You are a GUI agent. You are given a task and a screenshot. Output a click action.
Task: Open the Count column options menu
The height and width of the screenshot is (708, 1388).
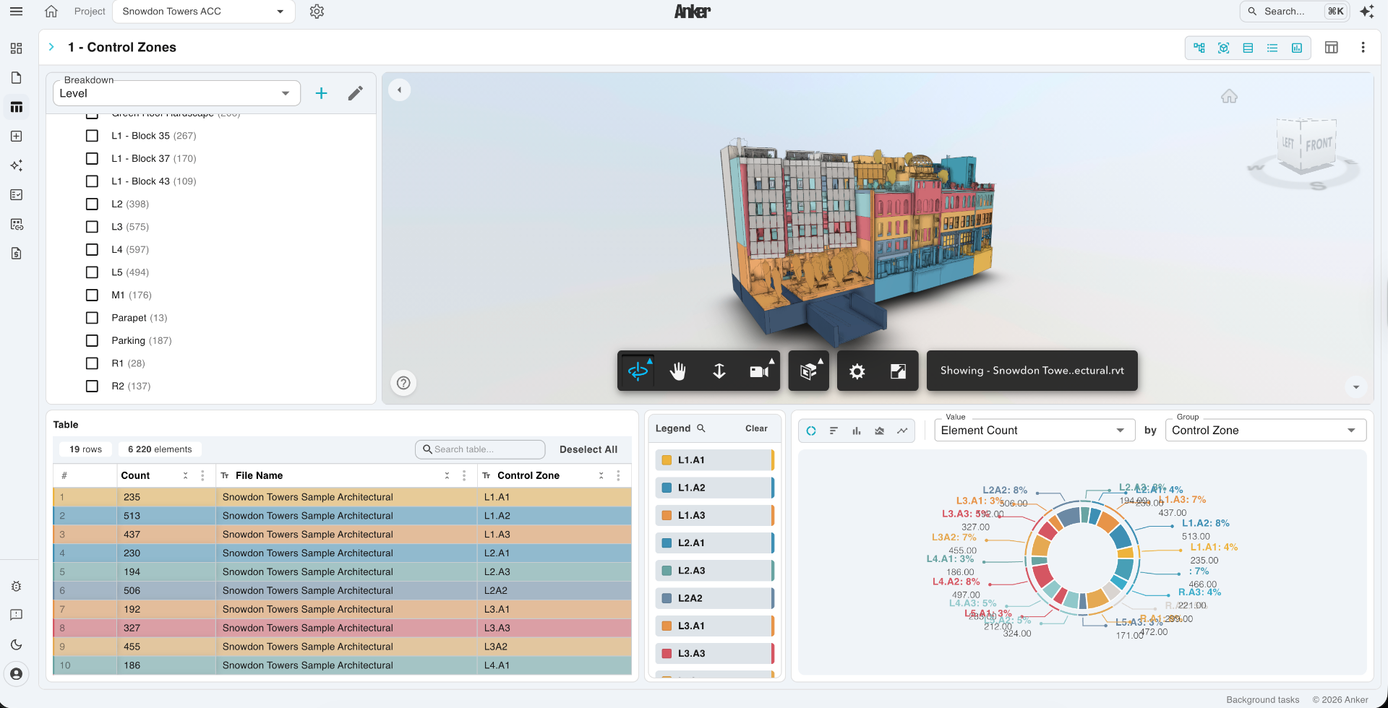[202, 475]
